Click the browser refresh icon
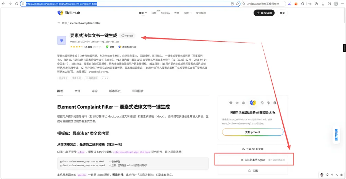The width and height of the screenshot is (346, 179). (x=17, y=4)
